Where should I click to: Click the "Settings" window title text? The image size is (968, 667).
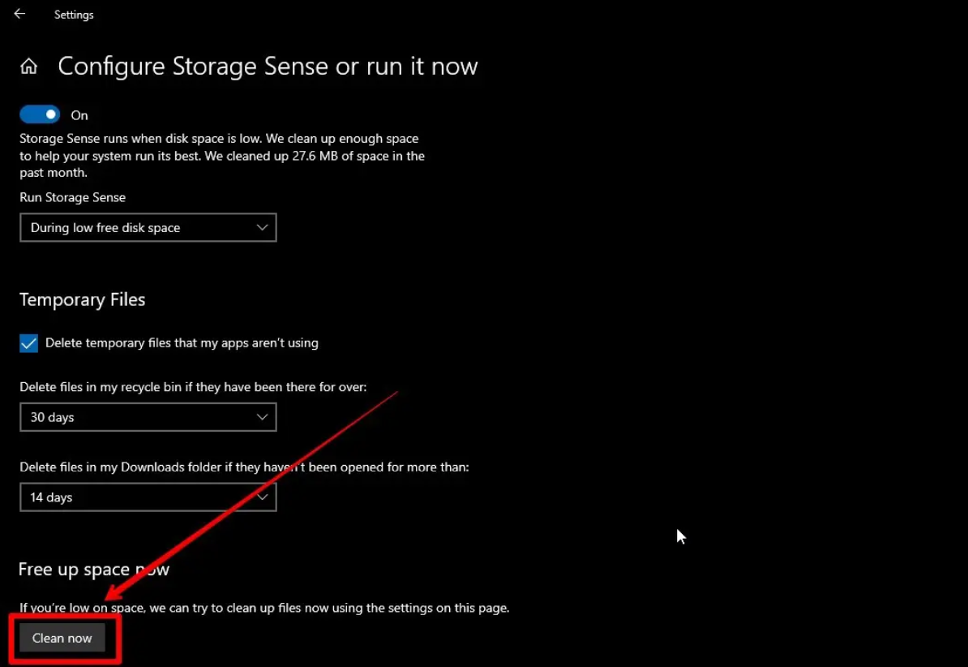74,15
